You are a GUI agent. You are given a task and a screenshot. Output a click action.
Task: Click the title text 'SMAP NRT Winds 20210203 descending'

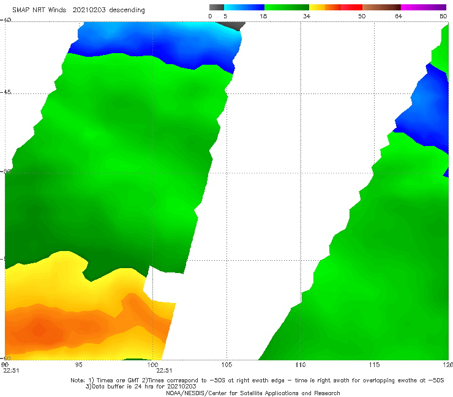(78, 10)
